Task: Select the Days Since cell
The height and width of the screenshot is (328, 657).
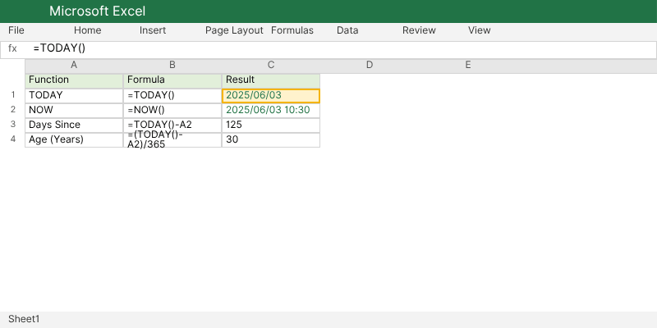Action: click(74, 125)
